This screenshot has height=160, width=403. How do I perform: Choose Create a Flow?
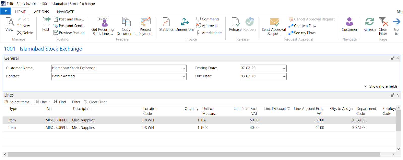(302, 26)
